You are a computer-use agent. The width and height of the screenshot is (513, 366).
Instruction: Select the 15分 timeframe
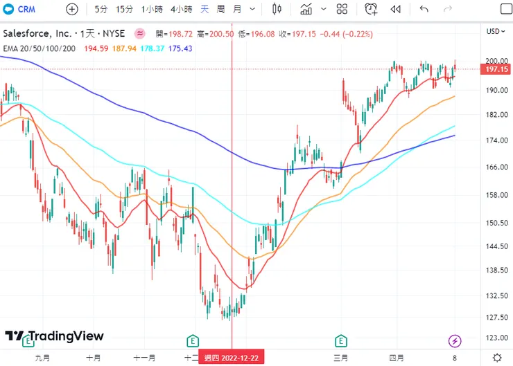124,9
